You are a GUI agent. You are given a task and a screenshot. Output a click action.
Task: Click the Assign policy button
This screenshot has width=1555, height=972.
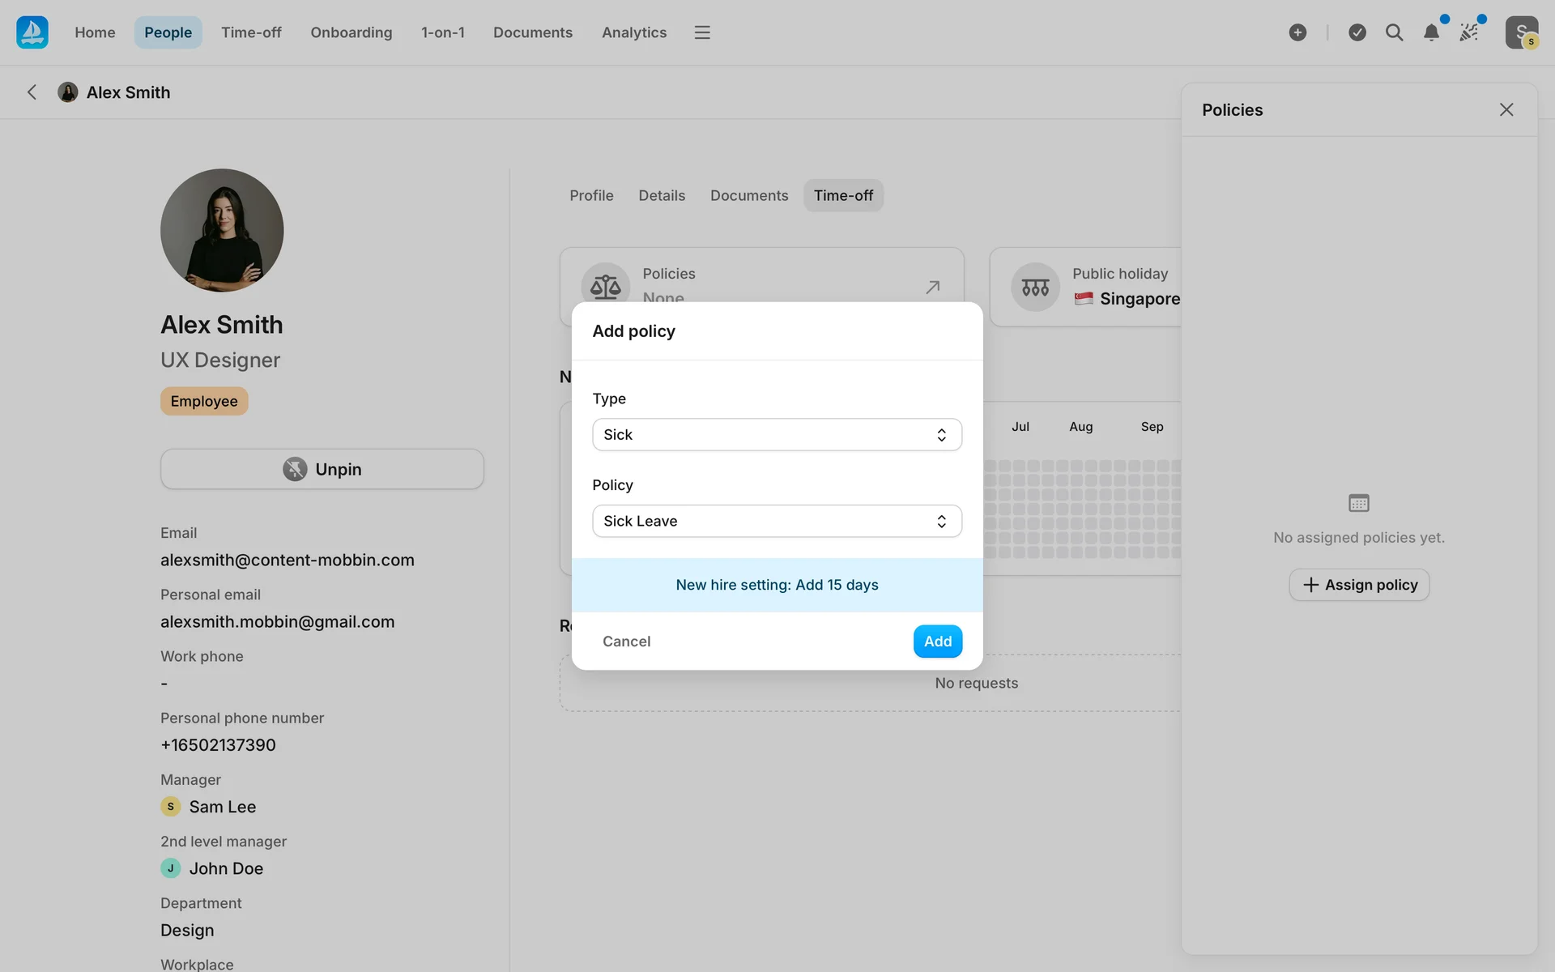click(1359, 585)
